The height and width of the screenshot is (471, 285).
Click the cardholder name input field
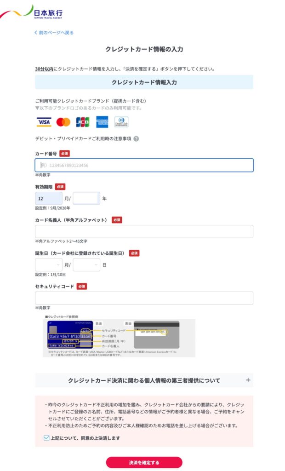point(144,232)
